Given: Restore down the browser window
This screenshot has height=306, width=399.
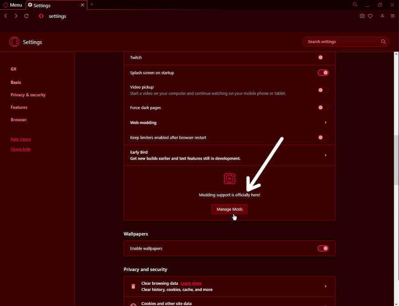Looking at the screenshot, I should (x=380, y=5).
